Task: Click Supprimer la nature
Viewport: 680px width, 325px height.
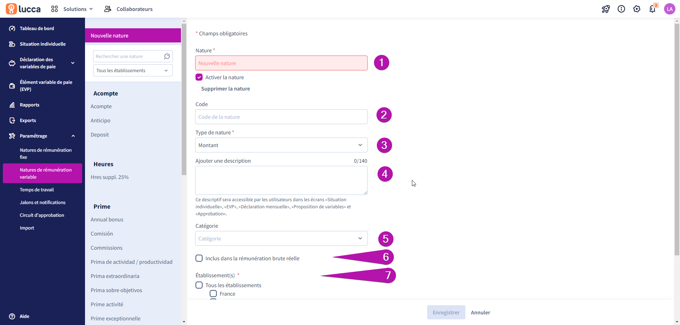Action: pyautogui.click(x=225, y=89)
